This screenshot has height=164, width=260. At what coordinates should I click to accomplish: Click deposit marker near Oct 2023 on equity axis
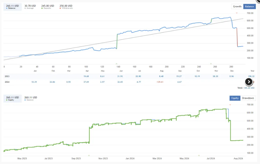89,155
